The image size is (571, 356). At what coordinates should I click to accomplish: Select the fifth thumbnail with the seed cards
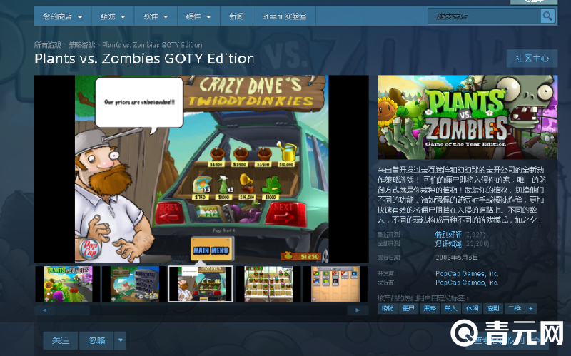pyautogui.click(x=335, y=284)
